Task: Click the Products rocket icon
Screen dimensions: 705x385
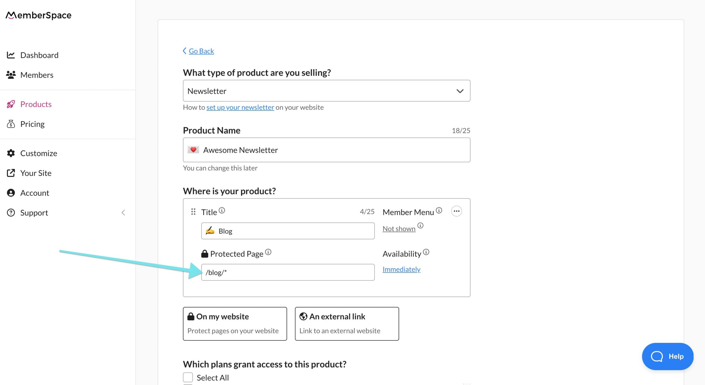Action: pyautogui.click(x=11, y=104)
